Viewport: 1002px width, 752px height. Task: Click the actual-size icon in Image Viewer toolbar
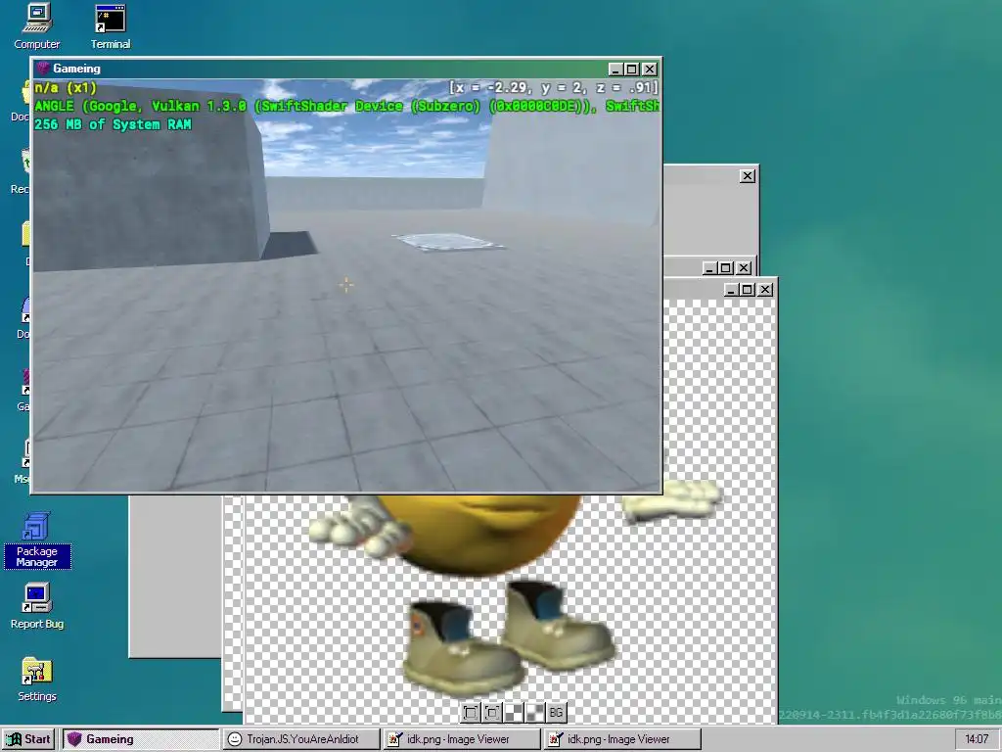pyautogui.click(x=492, y=713)
